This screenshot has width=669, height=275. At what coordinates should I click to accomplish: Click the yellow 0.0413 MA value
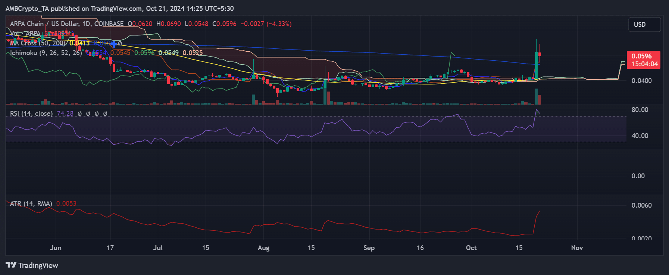79,43
